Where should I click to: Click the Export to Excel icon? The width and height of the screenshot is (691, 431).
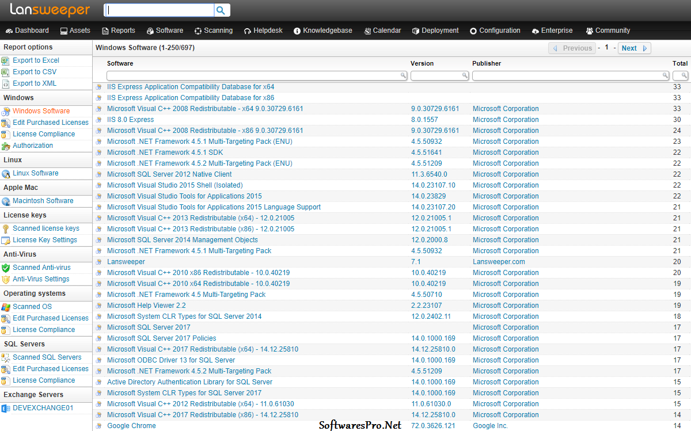pos(5,60)
